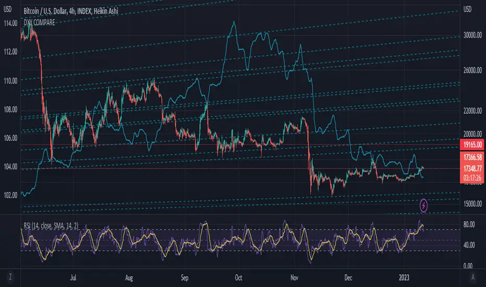486x287 pixels.
Task: Click the Dec label on the time axis
Action: pyautogui.click(x=348, y=278)
